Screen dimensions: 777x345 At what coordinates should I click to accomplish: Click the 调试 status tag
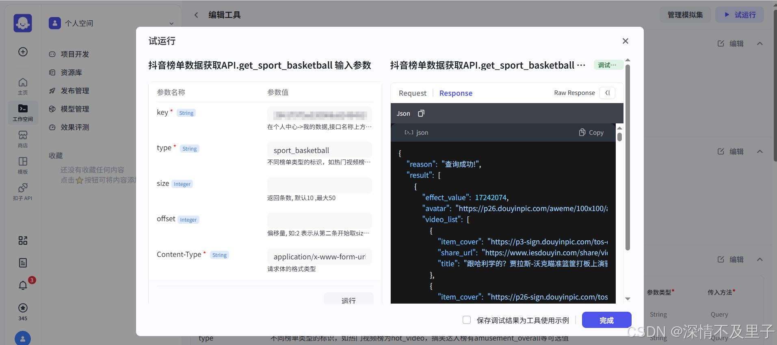click(608, 65)
